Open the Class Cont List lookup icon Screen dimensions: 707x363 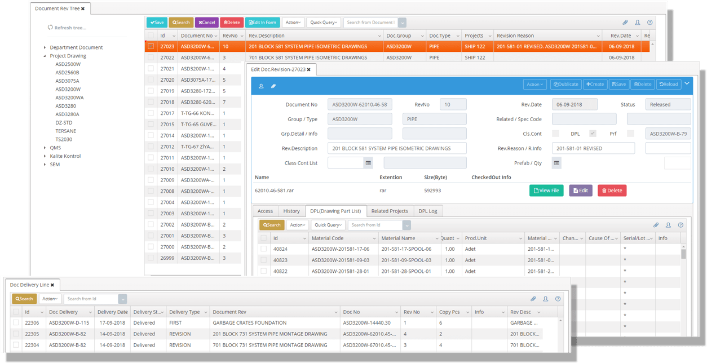[368, 163]
